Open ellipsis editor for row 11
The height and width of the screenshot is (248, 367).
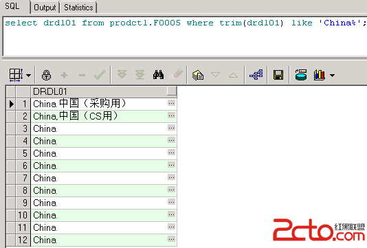pyautogui.click(x=171, y=227)
